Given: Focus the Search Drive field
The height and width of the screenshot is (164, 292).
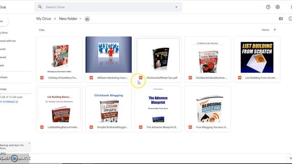Looking at the screenshot, I should pos(108,7).
